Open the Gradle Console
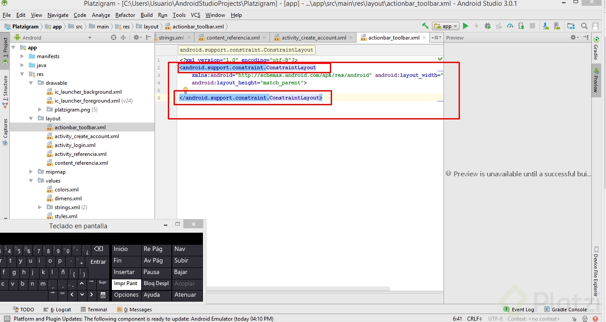This screenshot has width=606, height=322. 565,310
